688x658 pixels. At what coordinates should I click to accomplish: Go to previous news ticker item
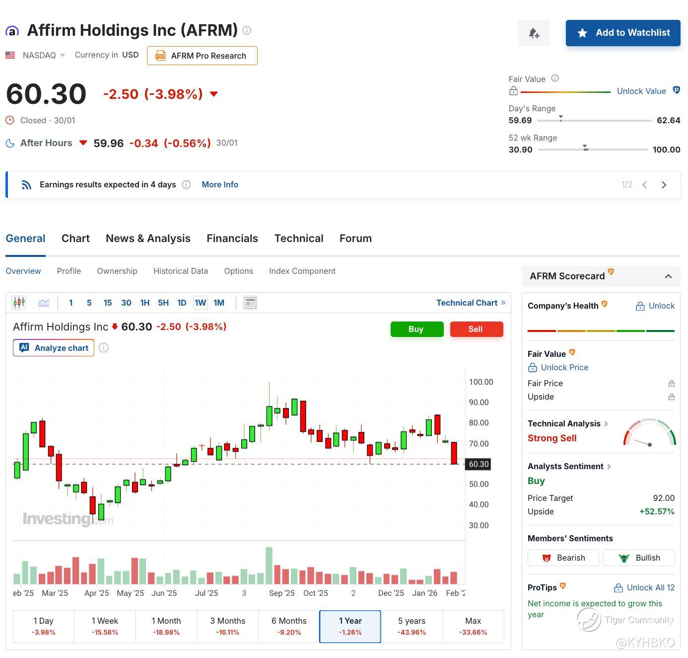click(x=644, y=185)
